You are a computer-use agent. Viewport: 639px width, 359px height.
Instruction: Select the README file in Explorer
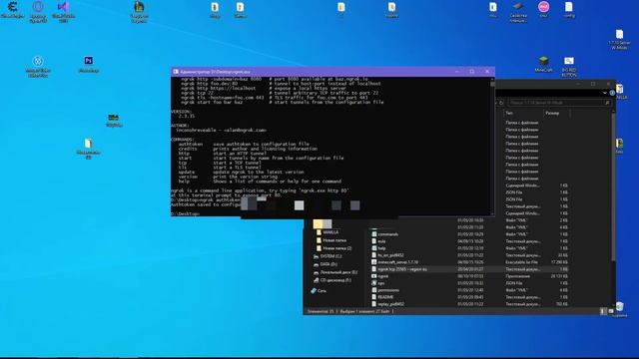(x=382, y=297)
